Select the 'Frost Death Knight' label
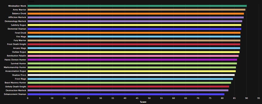The height and width of the screenshot is (104, 262). pos(17,44)
